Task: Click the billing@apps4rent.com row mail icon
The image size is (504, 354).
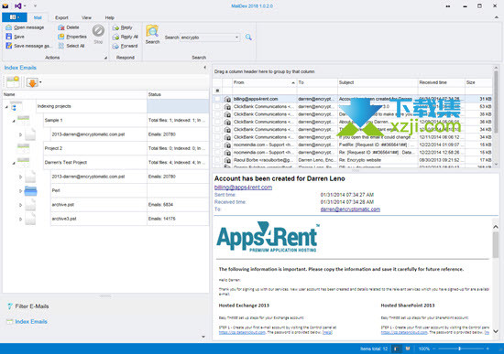Action: coord(227,99)
